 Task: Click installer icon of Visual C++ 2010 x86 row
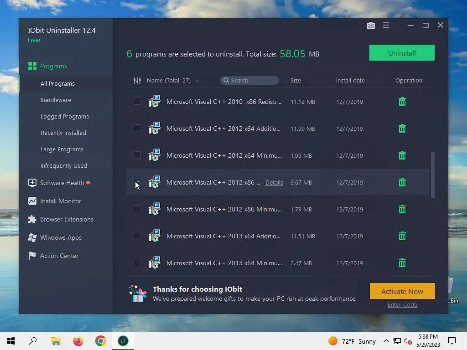coord(154,101)
